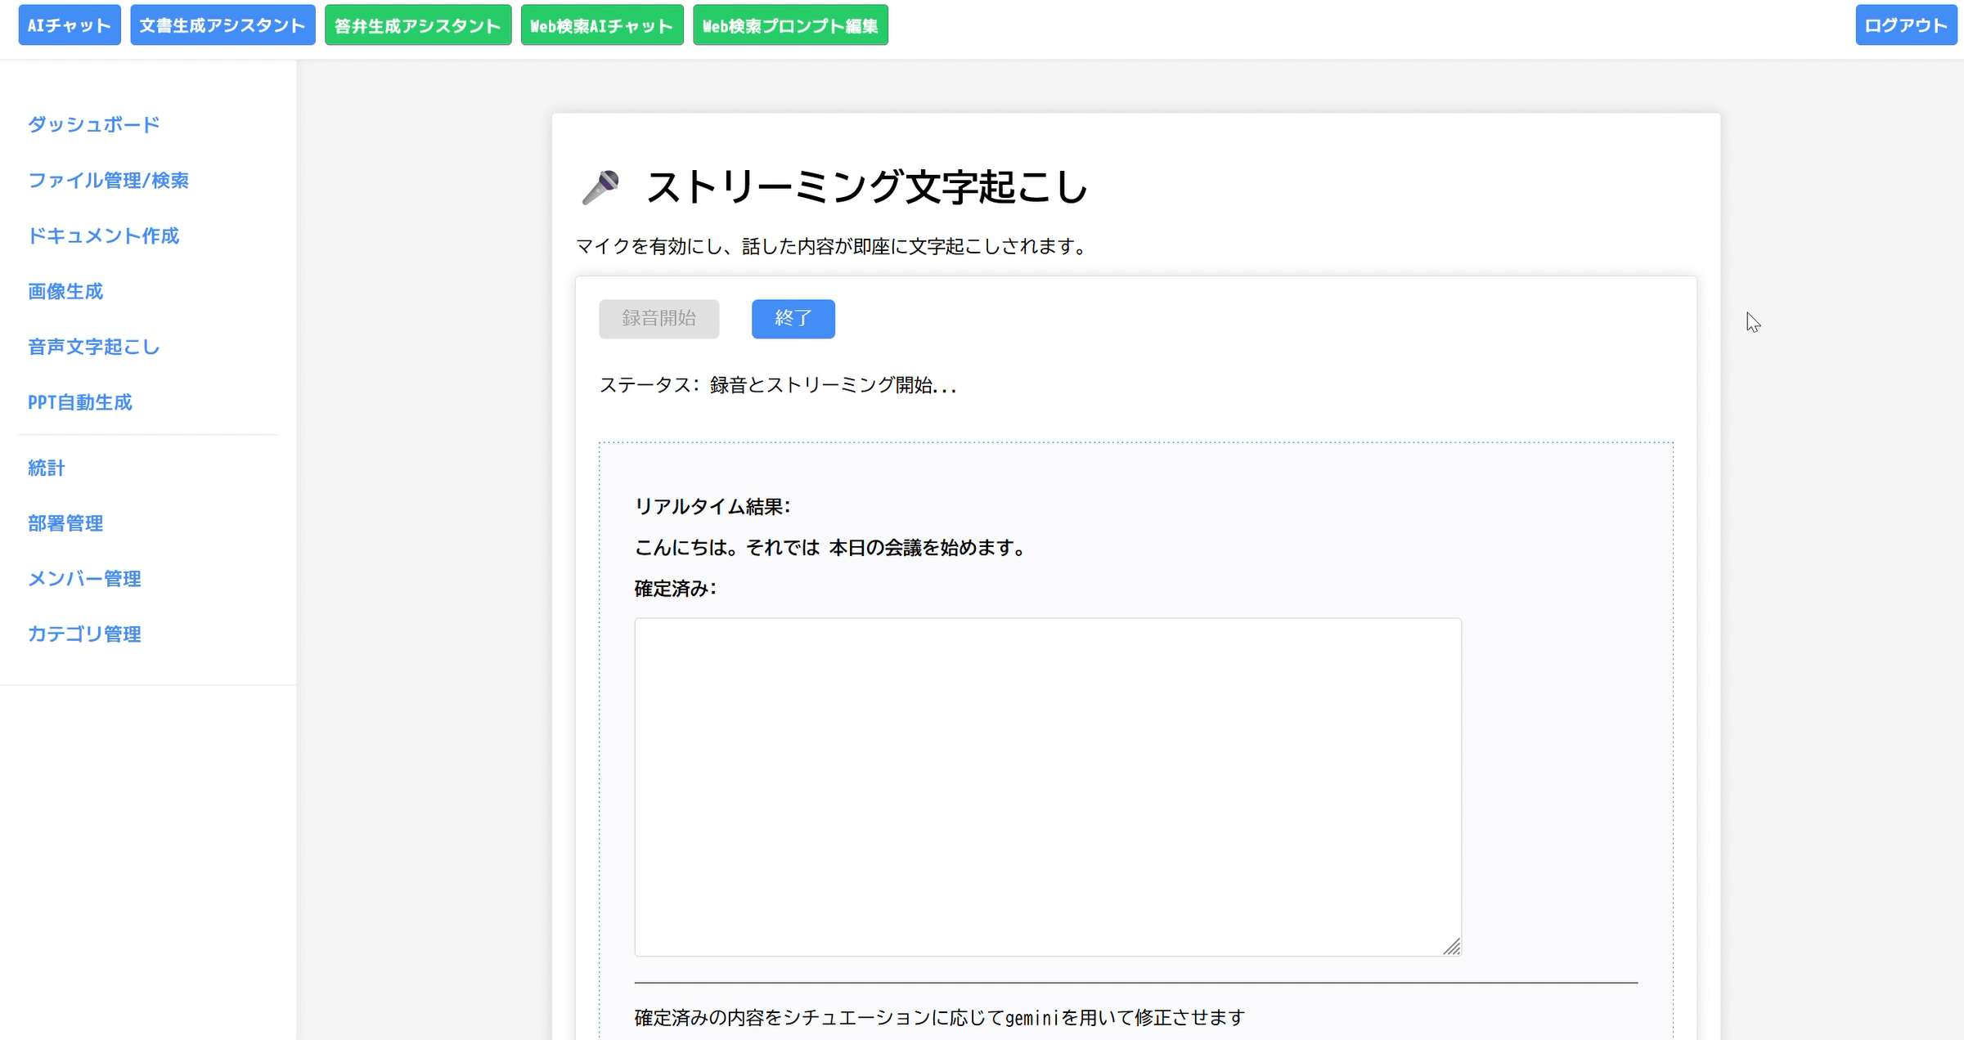View 統計 page
This screenshot has width=1964, height=1040.
(47, 468)
